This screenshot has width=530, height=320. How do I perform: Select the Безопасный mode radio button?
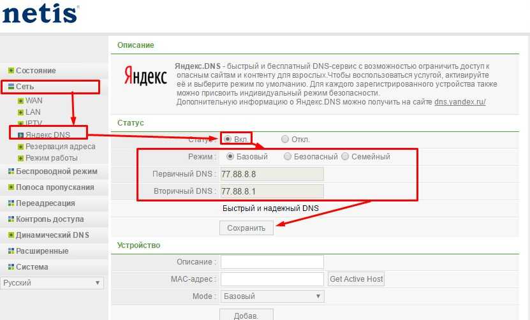(x=288, y=157)
